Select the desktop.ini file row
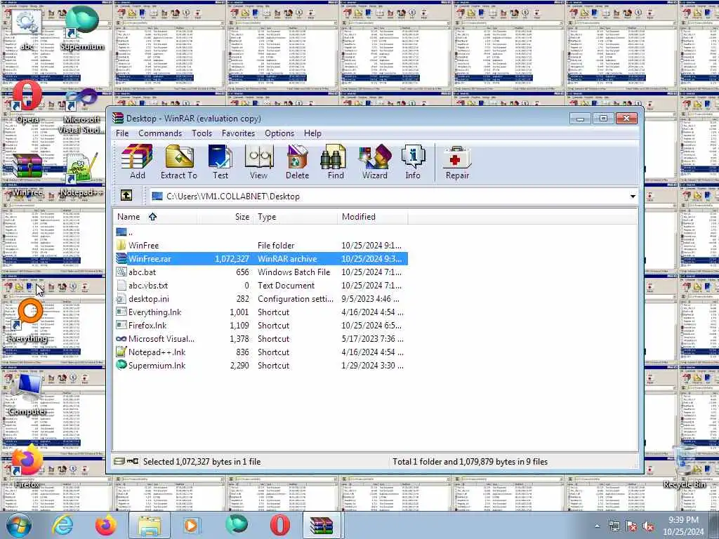This screenshot has width=719, height=539. [x=260, y=298]
